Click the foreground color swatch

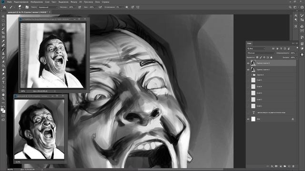[x=2, y=110]
